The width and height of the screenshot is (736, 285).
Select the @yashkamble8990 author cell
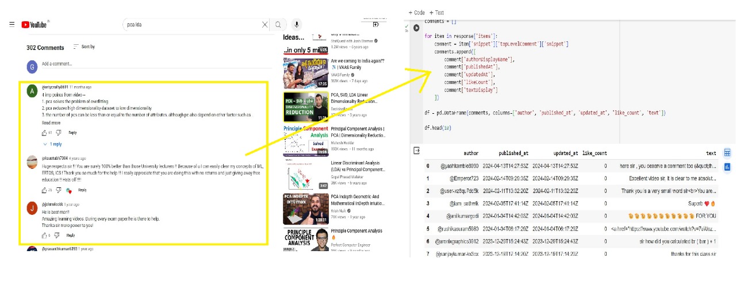click(x=459, y=166)
